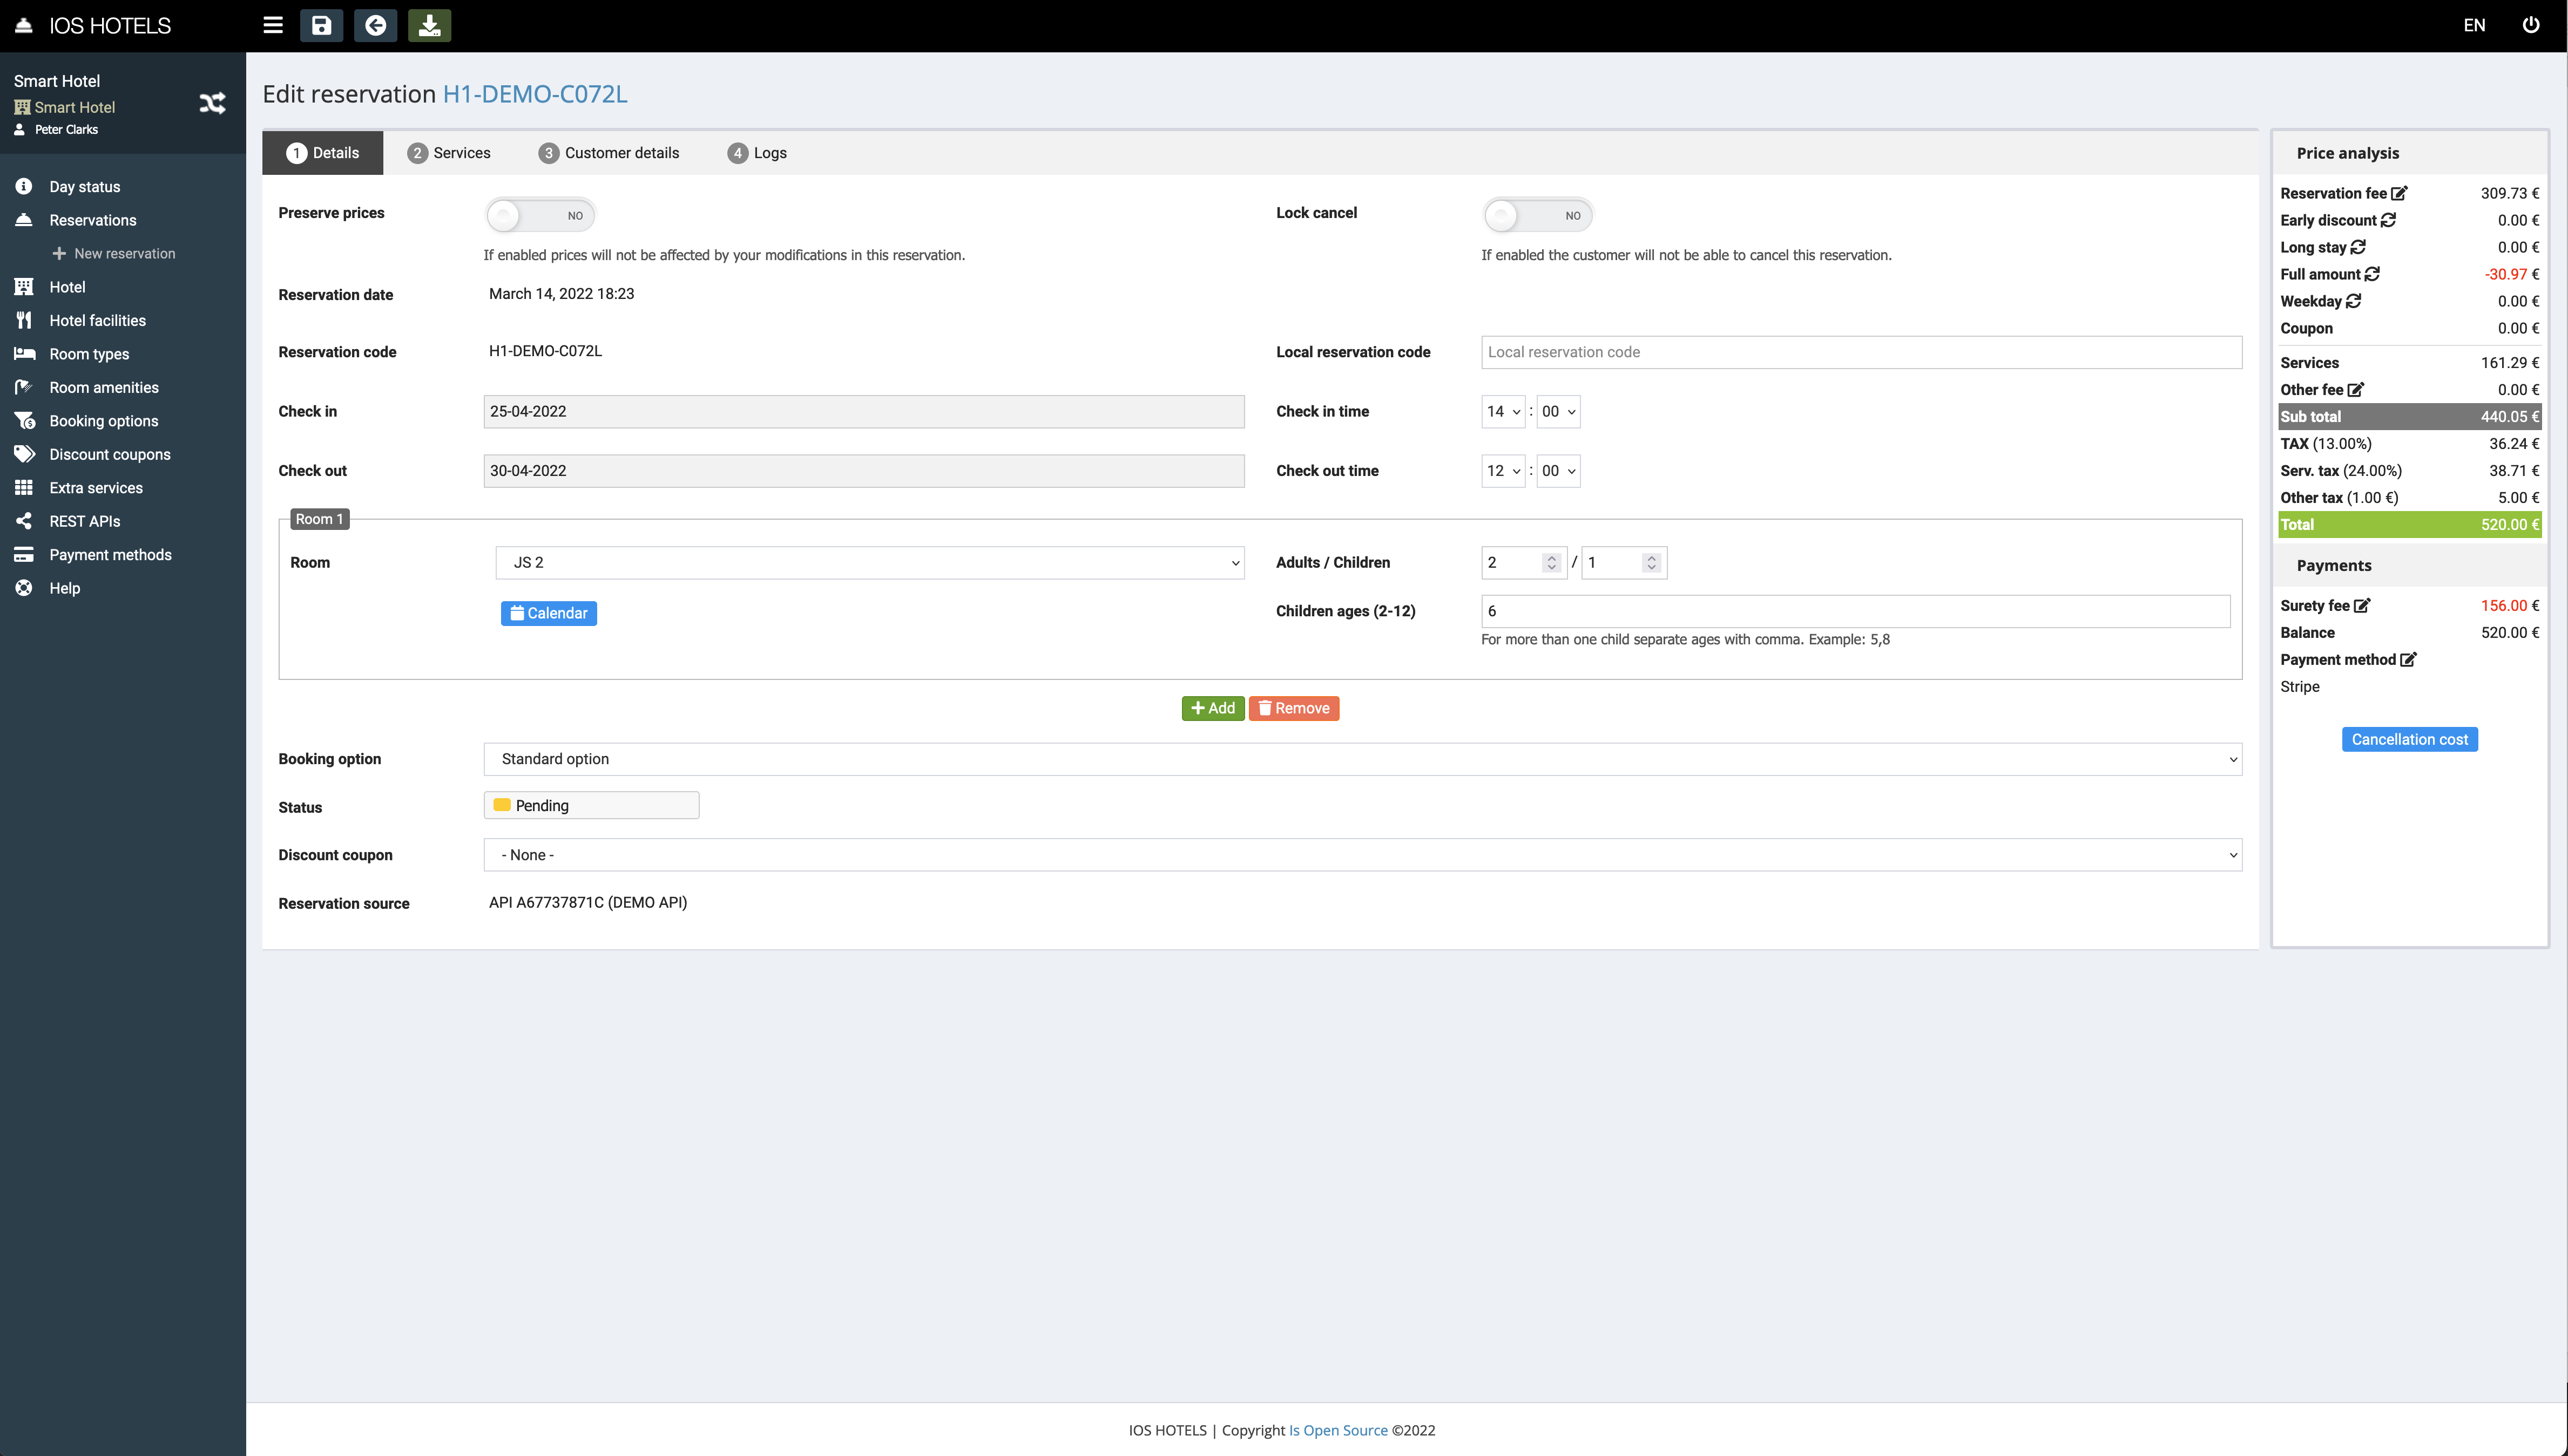Enable the Preserve prices switch
The height and width of the screenshot is (1456, 2568).
(x=539, y=215)
